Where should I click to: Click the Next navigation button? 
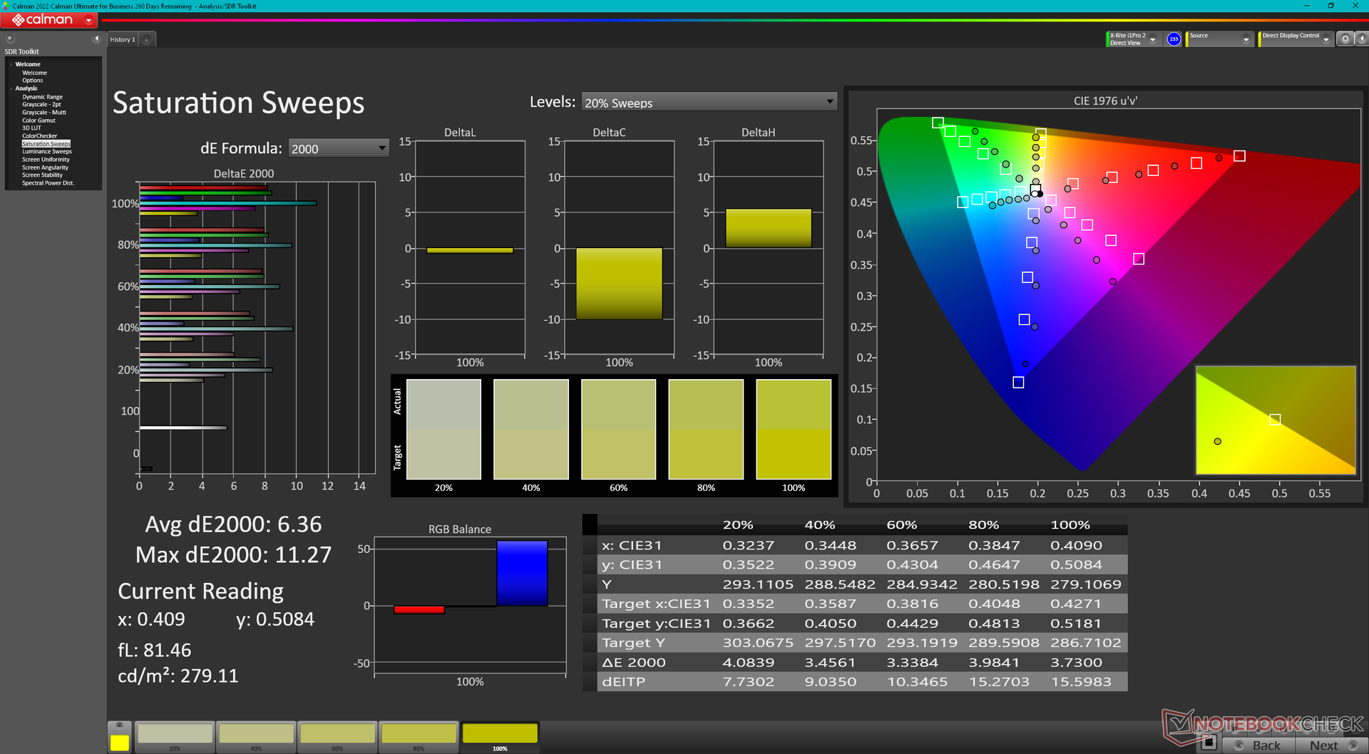(x=1330, y=745)
